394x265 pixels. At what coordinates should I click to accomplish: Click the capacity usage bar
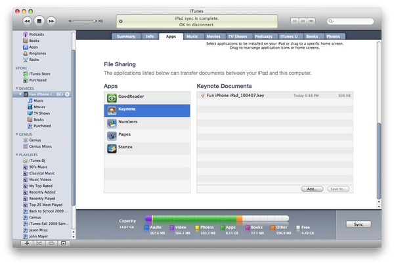click(217, 218)
